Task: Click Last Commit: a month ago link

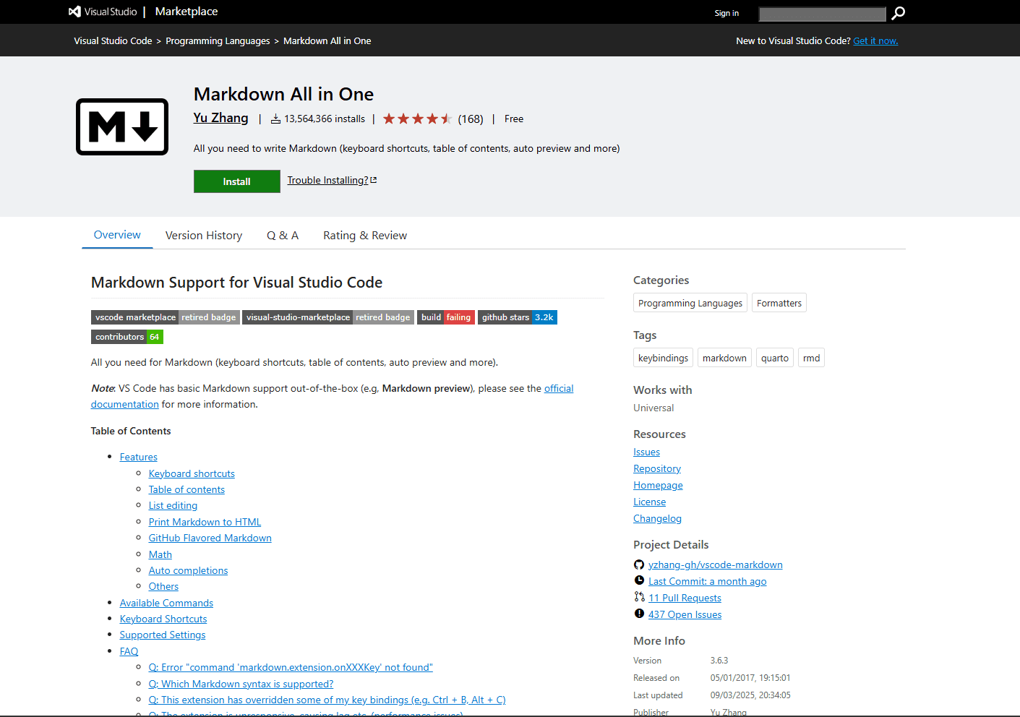Action: 708,581
